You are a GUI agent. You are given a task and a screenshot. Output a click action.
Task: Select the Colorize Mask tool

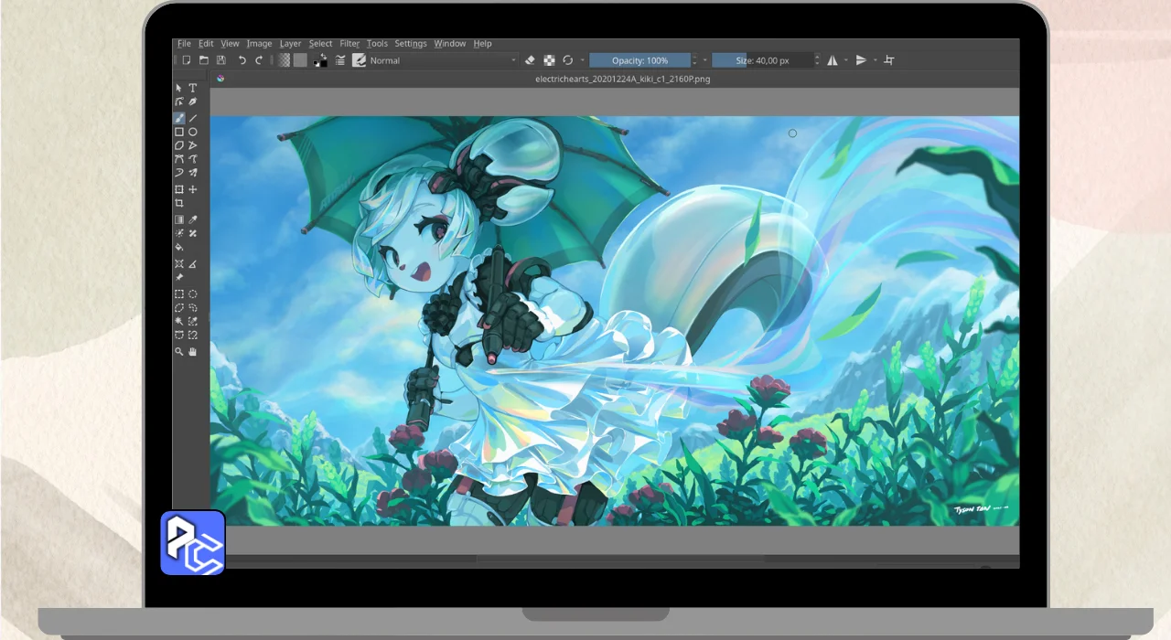pyautogui.click(x=179, y=233)
